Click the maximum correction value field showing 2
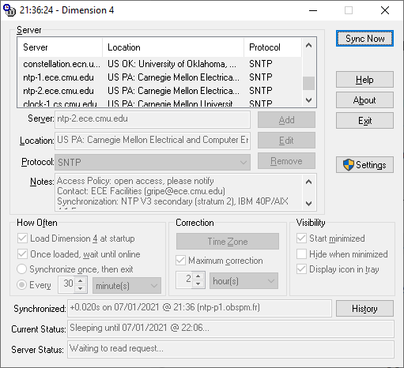Viewport: 404px width, 368px height. point(184,280)
